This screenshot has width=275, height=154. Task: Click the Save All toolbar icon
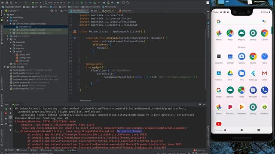tap(7, 3)
